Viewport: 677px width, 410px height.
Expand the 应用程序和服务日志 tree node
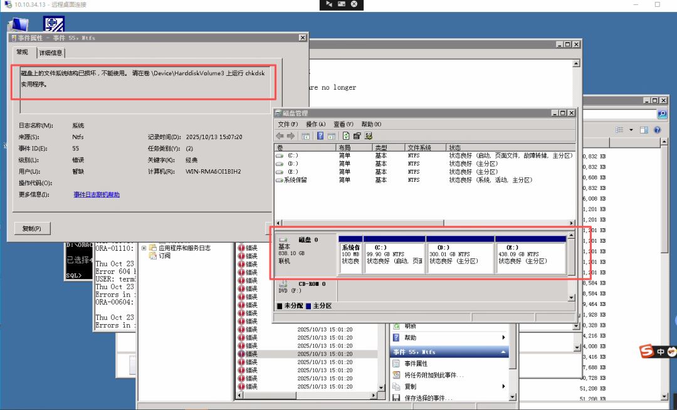pos(144,248)
